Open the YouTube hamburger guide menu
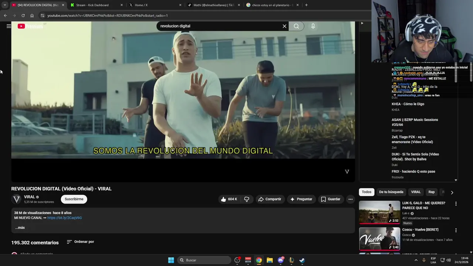The width and height of the screenshot is (473, 266). pyautogui.click(x=8, y=26)
